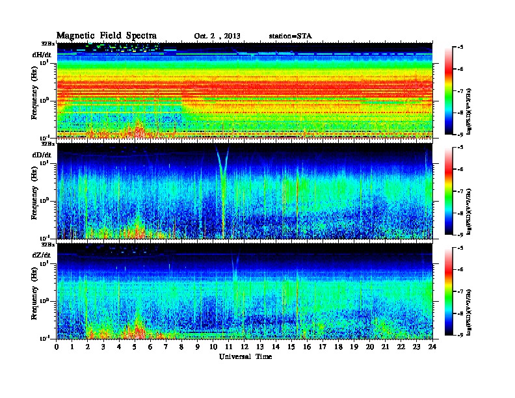This screenshot has width=515, height=398.
Task: Click hour 8 on the Universal Time axis
Action: point(181,347)
